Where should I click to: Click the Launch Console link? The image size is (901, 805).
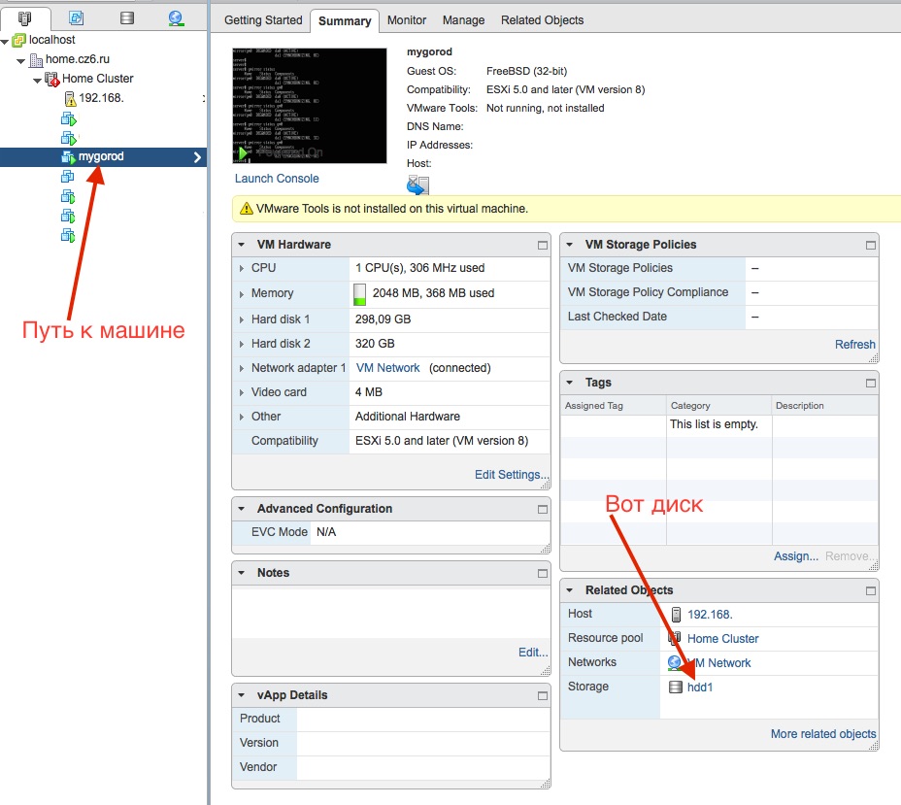click(x=277, y=179)
